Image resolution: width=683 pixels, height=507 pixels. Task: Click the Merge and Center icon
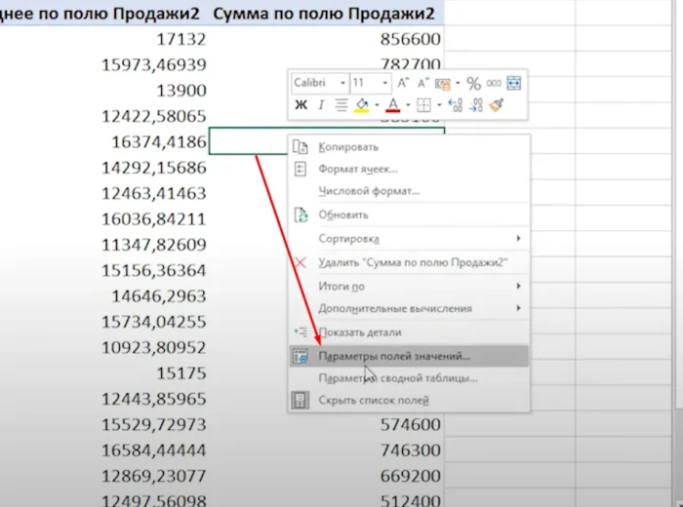point(515,84)
